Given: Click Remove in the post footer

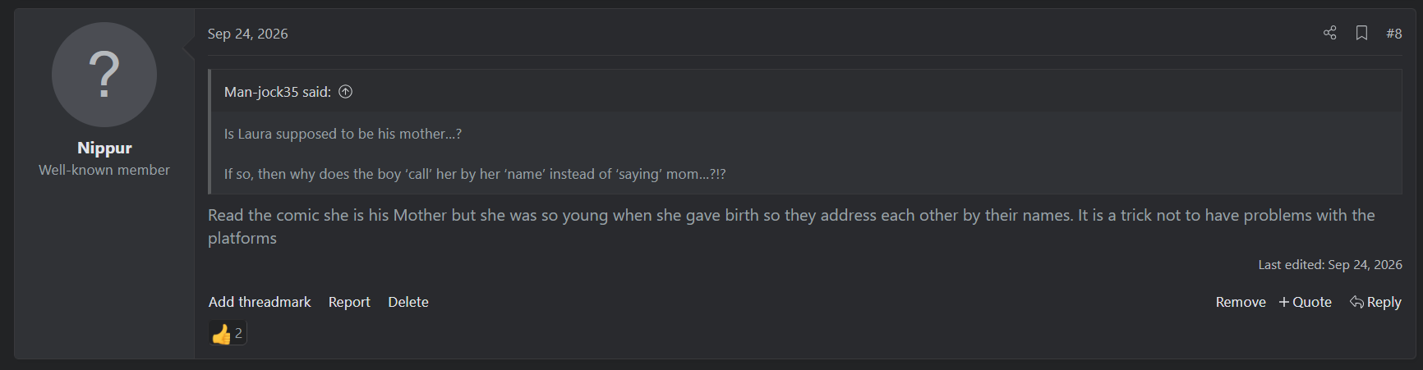Looking at the screenshot, I should pos(1241,302).
